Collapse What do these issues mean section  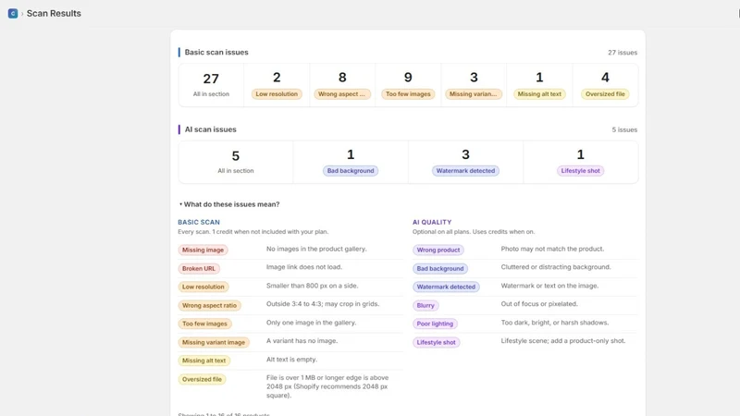[228, 204]
